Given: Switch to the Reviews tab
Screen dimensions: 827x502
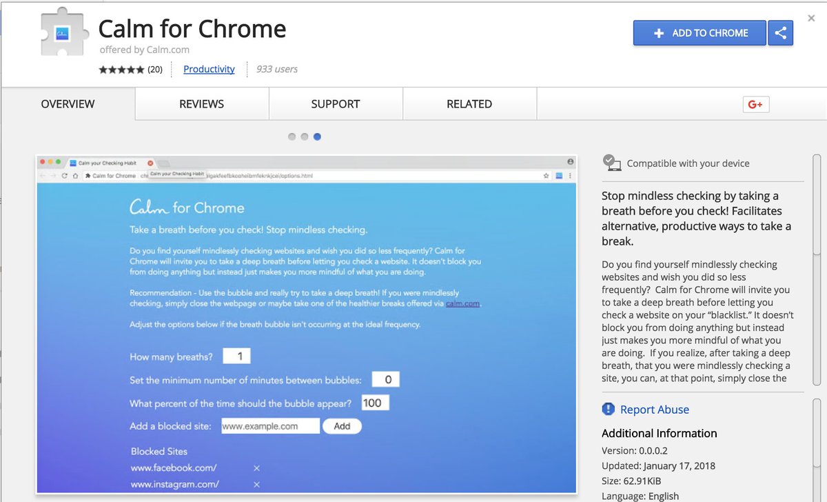Looking at the screenshot, I should 202,104.
